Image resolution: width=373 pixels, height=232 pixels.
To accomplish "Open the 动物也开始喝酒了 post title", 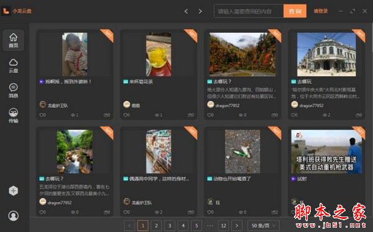I will 232,179.
